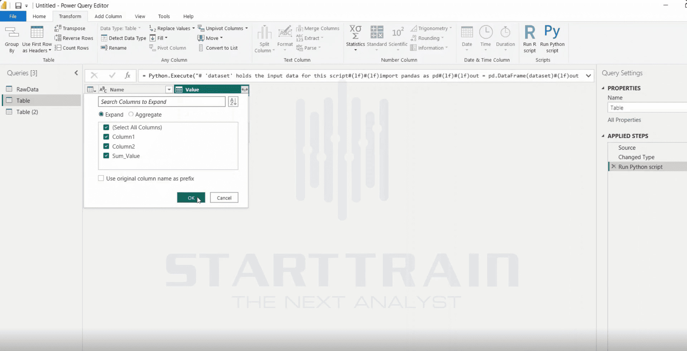Open the File menu

(13, 16)
